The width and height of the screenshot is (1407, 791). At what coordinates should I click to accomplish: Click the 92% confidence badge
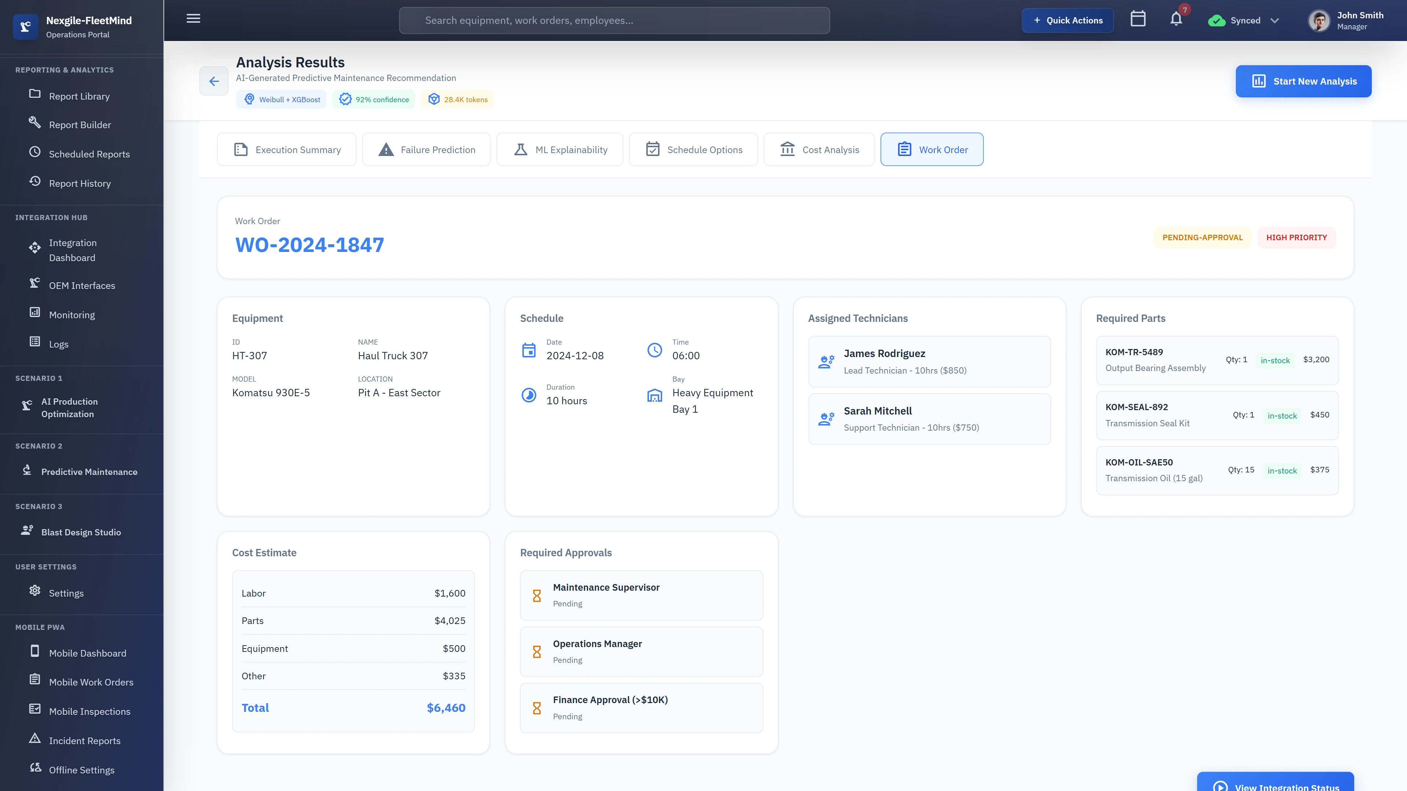(374, 99)
